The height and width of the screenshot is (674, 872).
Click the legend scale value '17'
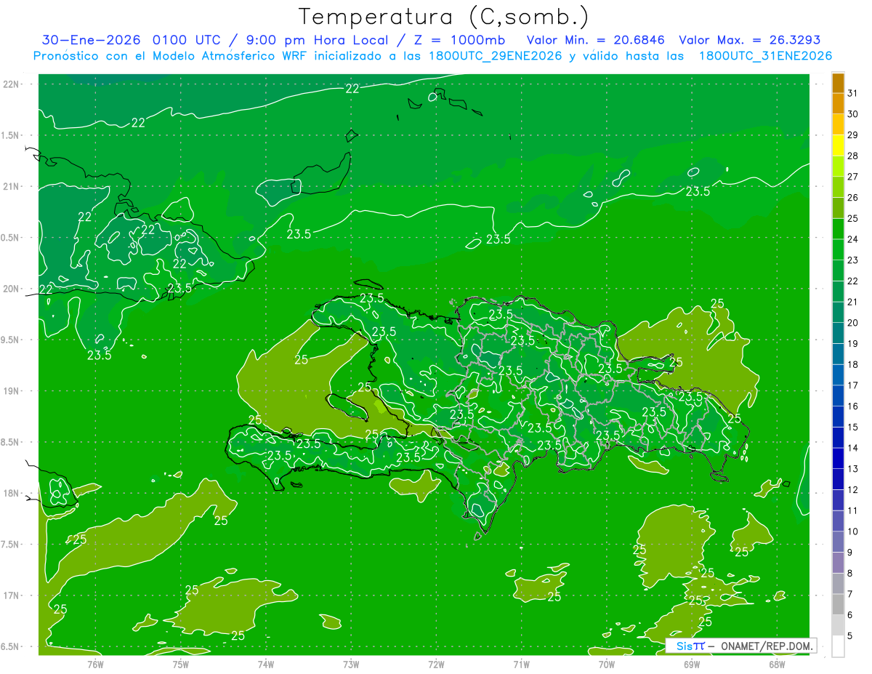852,385
